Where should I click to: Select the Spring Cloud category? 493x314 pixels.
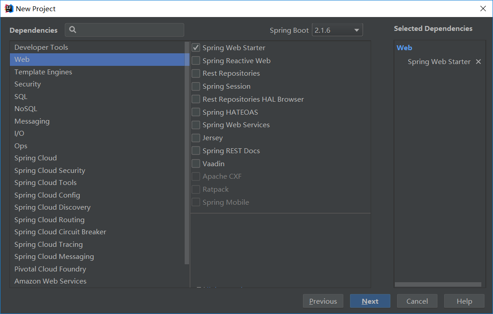tap(97, 158)
